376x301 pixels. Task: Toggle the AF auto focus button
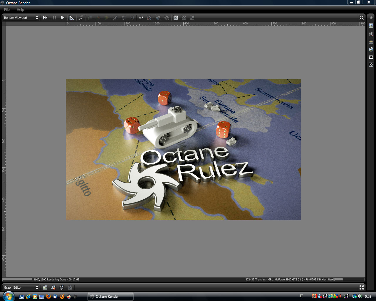click(141, 18)
